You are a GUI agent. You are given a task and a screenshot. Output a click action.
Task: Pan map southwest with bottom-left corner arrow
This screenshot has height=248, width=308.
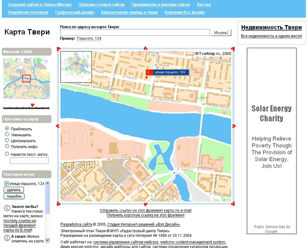click(x=58, y=203)
